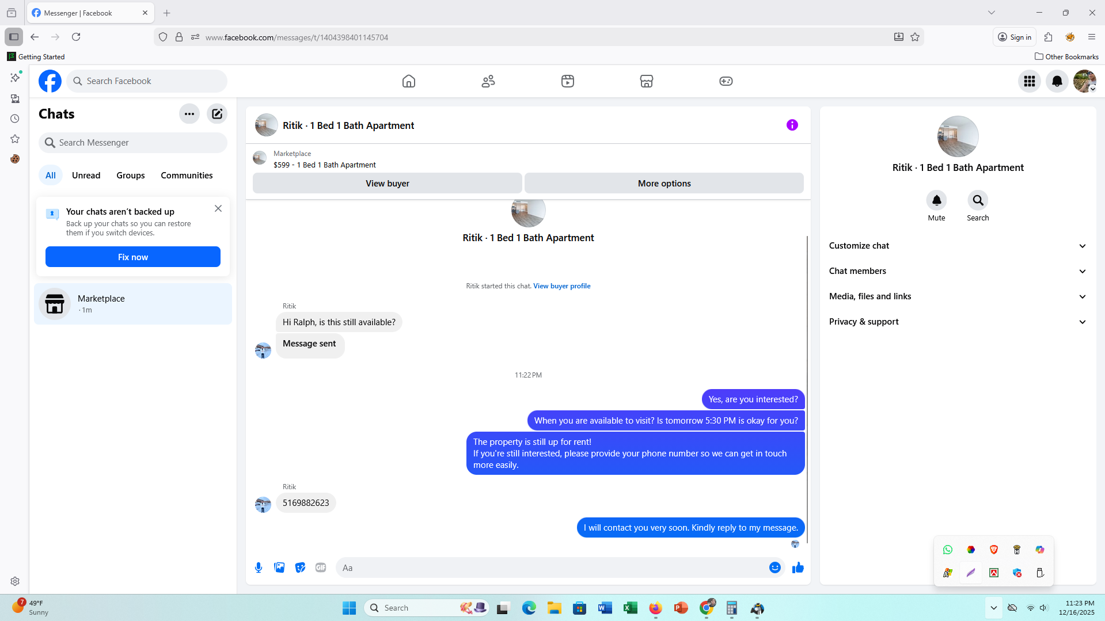Search in conversation using magnifier icon
Viewport: 1105px width, 621px height.
978,200
